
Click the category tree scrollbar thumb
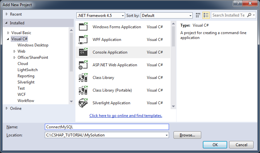click(x=71, y=52)
